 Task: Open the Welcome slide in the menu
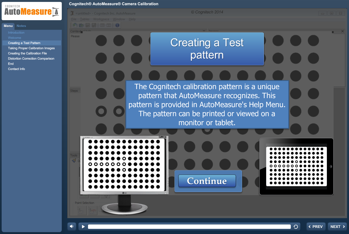click(x=14, y=38)
